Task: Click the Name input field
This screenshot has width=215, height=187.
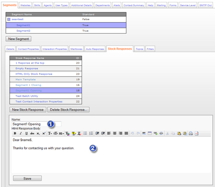Action: [36, 124]
